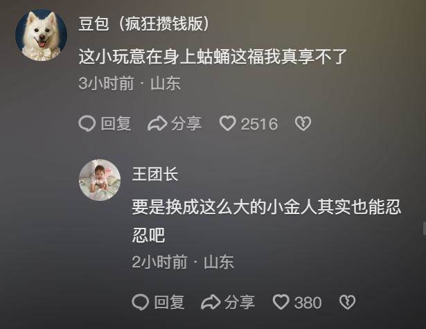Open username 豆包(疯狂攒钱版) profile
The width and height of the screenshot is (426, 329).
coord(144,24)
